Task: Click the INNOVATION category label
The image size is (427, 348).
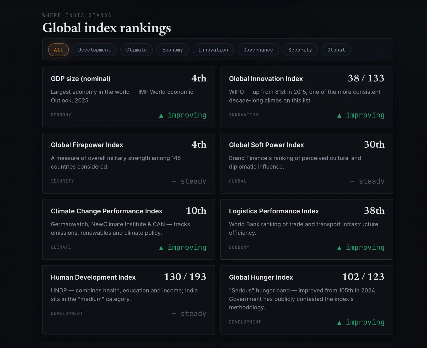Action: coord(243,115)
